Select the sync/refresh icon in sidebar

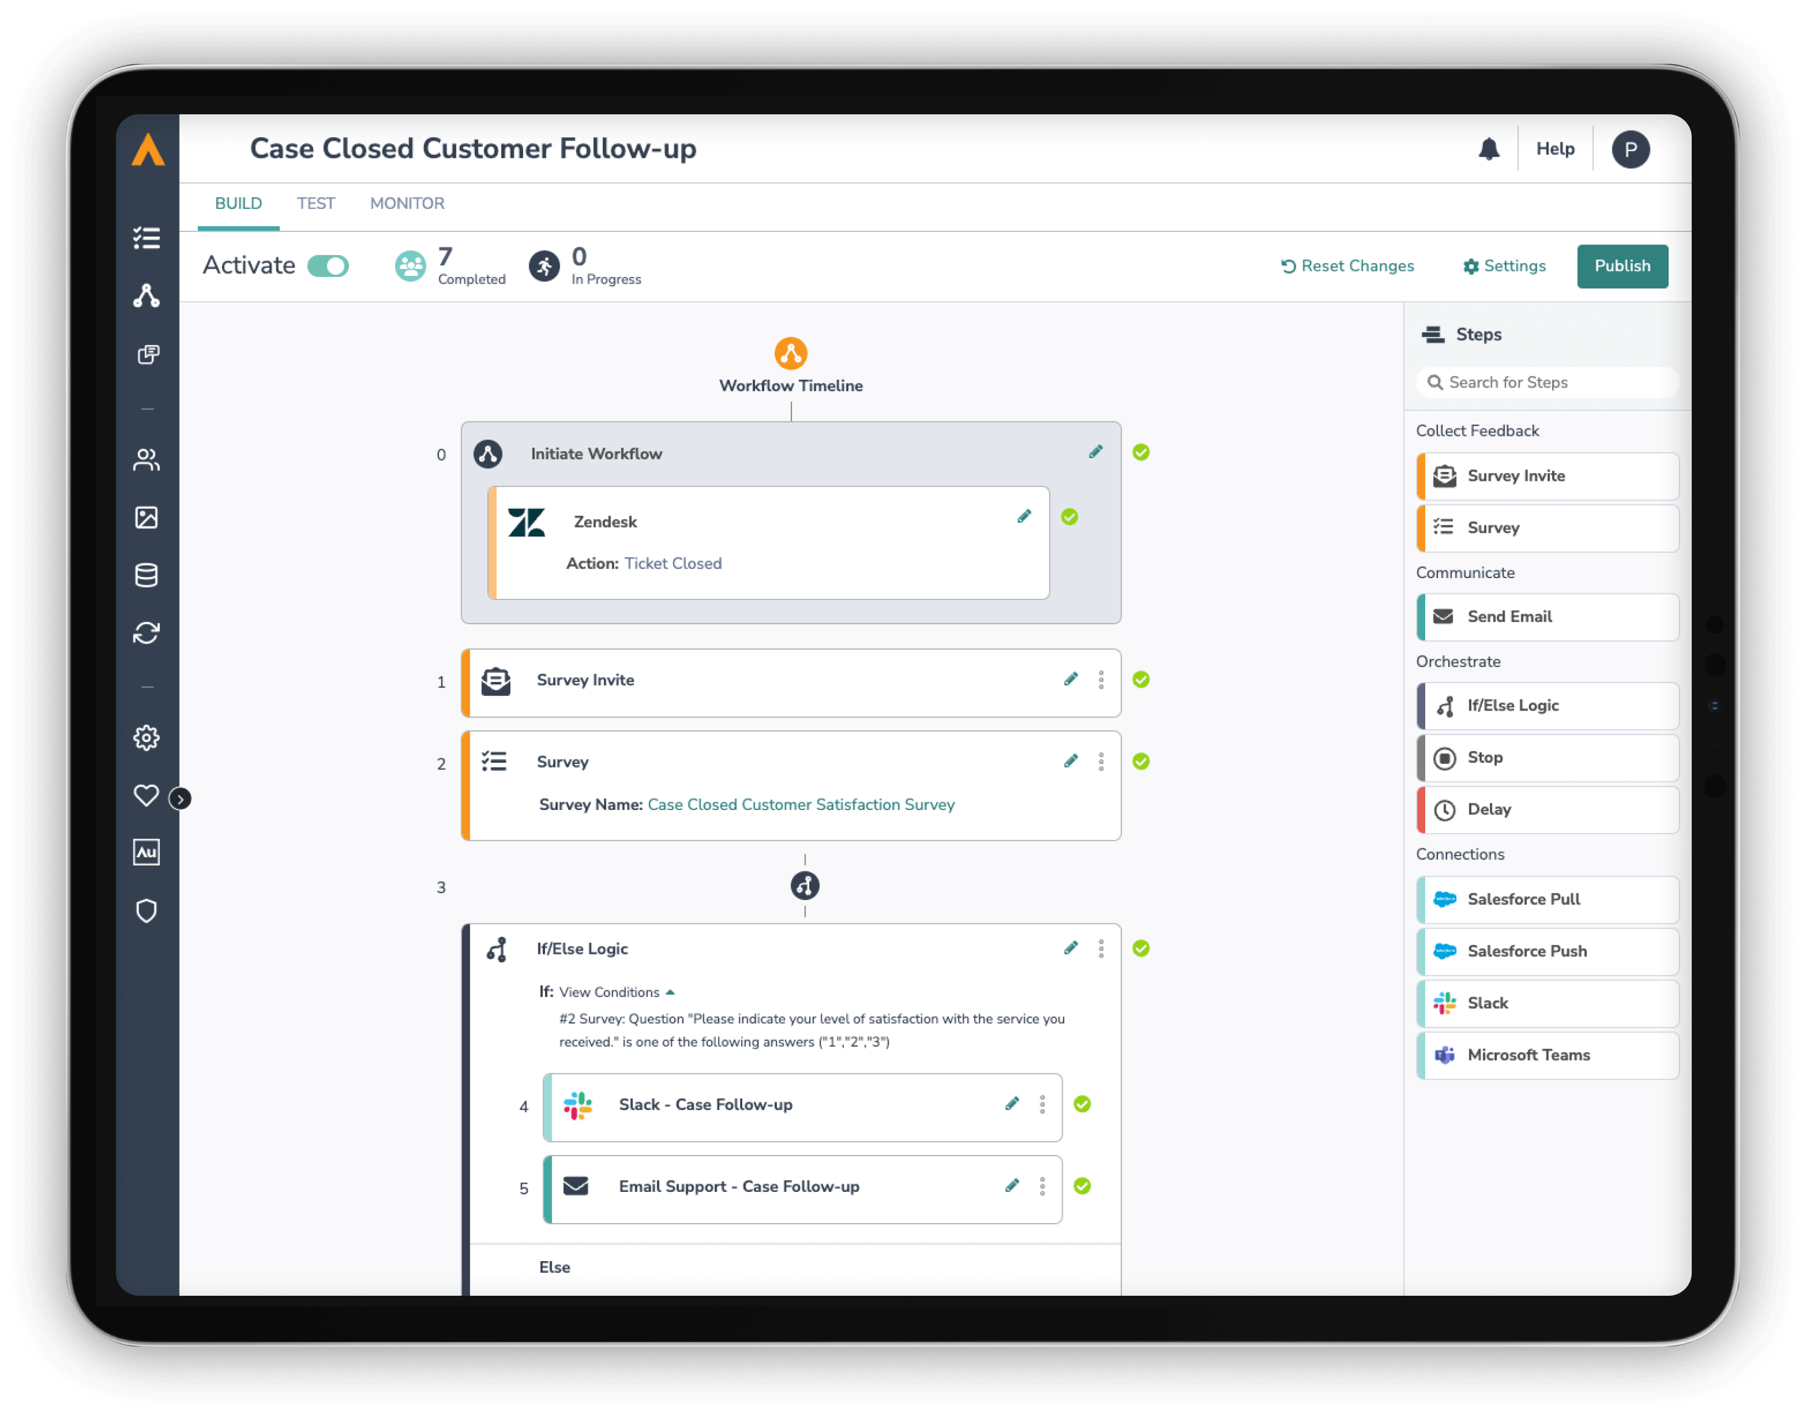pyautogui.click(x=147, y=632)
